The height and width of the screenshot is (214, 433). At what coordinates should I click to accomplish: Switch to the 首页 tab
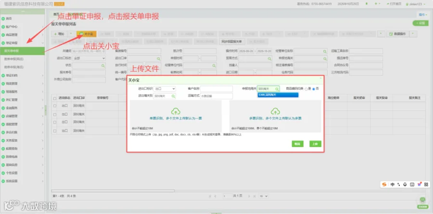pyautogui.click(x=56, y=14)
